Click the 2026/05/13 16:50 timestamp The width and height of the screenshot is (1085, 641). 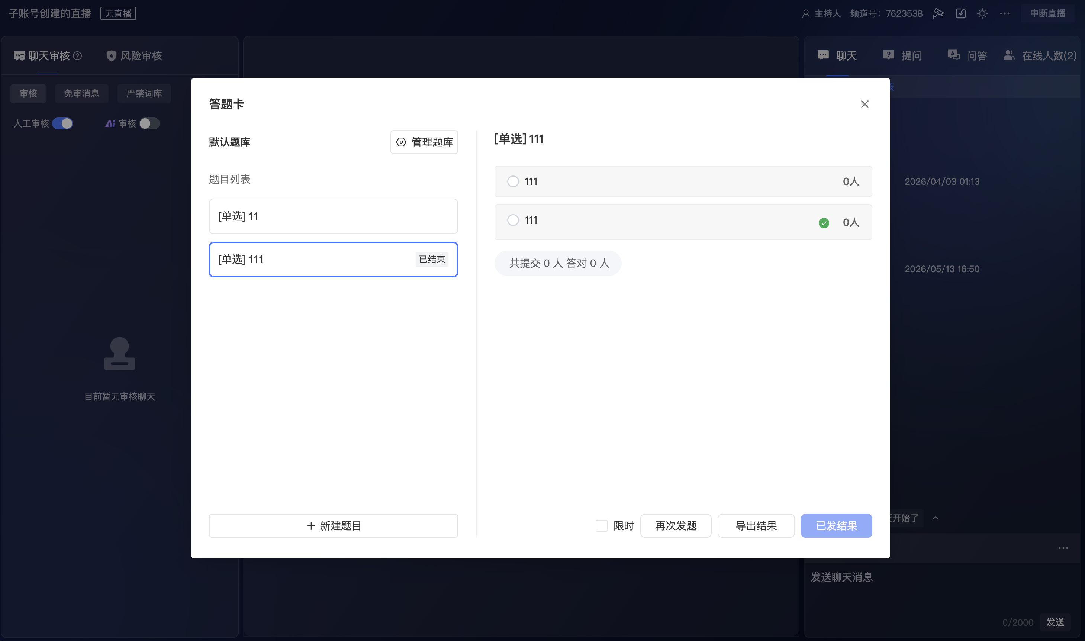coord(942,269)
